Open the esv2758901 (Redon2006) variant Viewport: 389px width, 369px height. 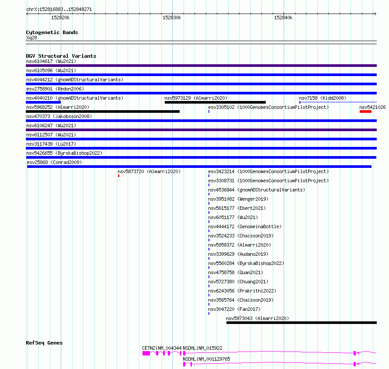coord(55,89)
